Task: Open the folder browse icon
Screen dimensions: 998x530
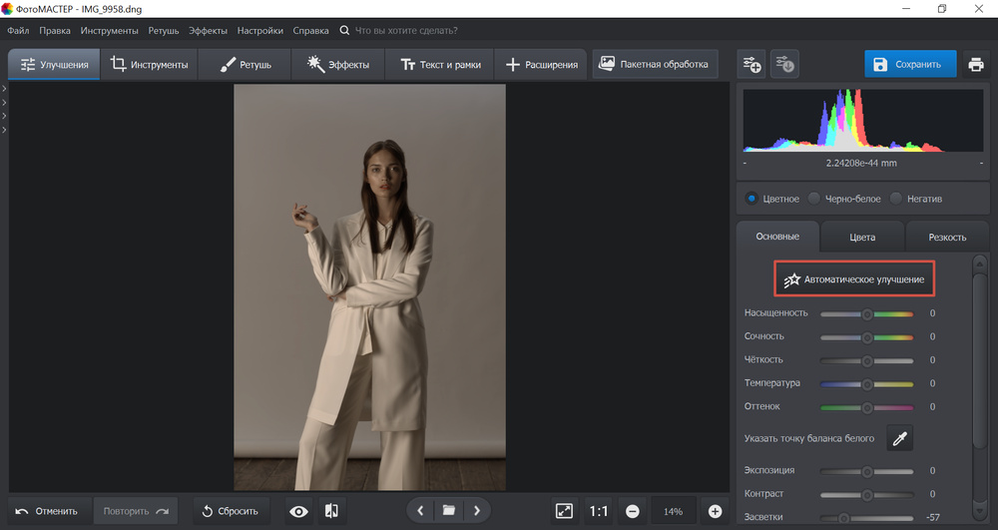Action: 449,511
